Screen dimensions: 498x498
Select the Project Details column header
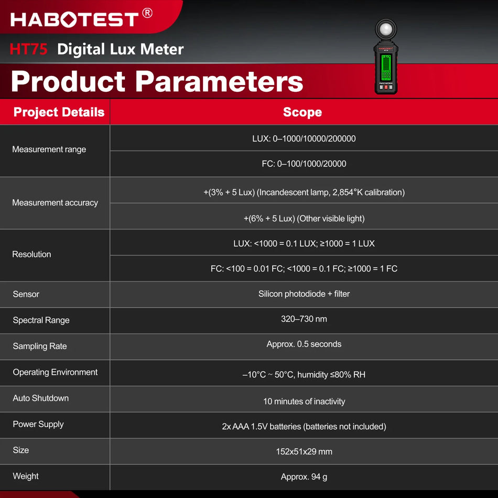[59, 112]
